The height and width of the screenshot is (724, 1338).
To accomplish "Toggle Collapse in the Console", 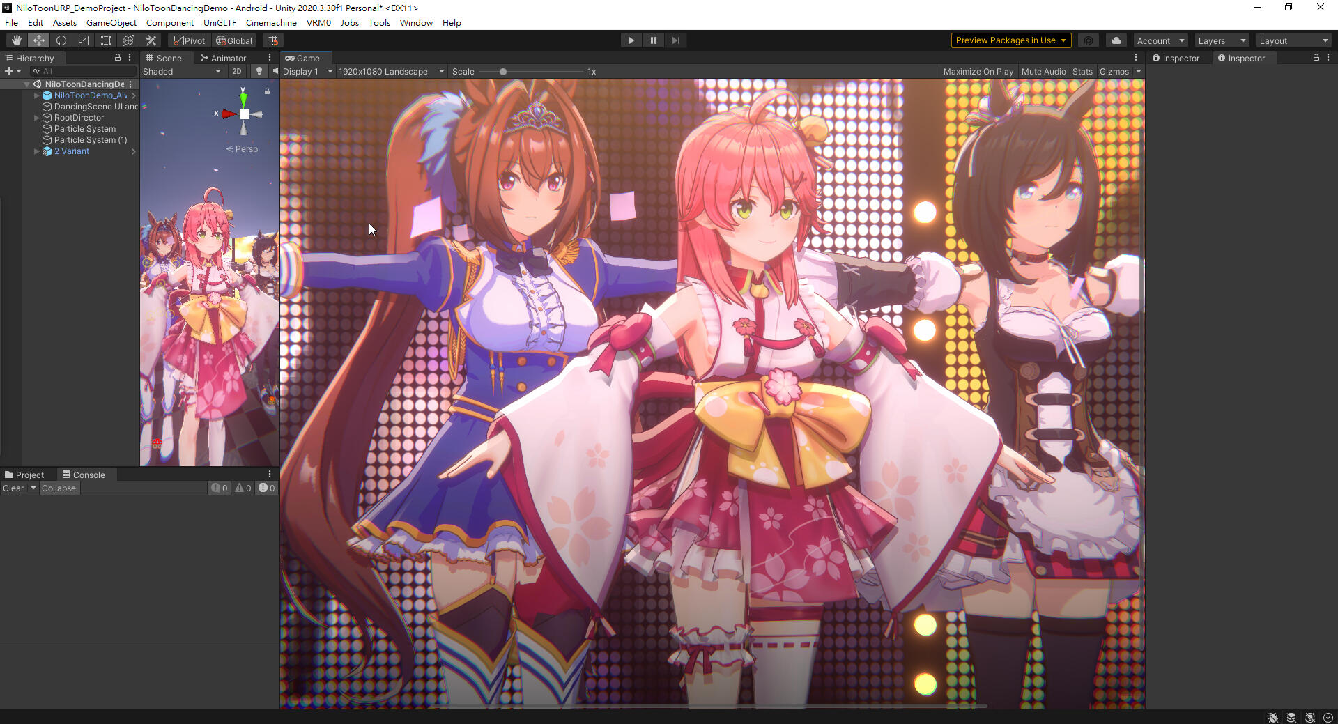I will 59,488.
